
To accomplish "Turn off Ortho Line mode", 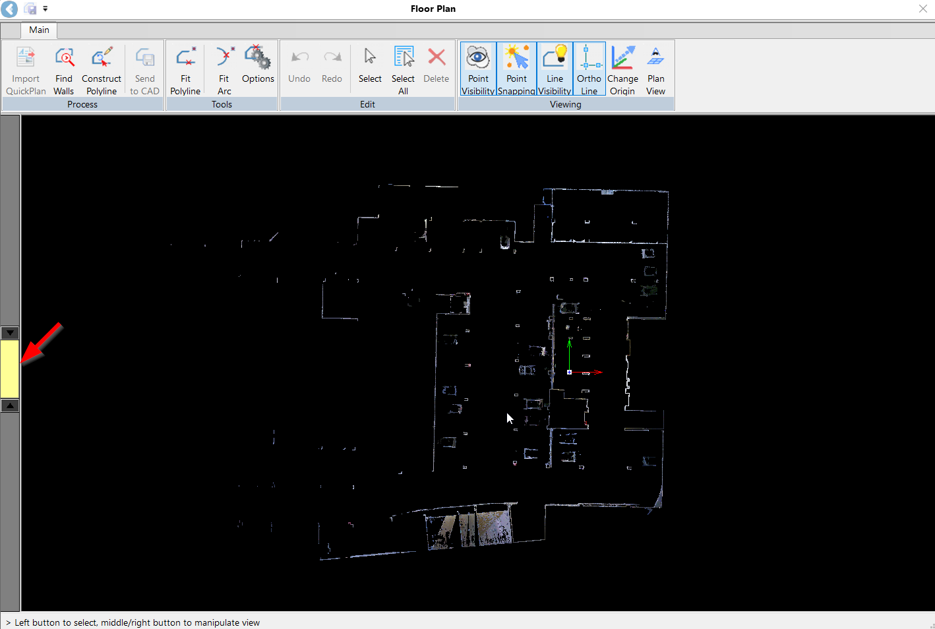I will 589,70.
